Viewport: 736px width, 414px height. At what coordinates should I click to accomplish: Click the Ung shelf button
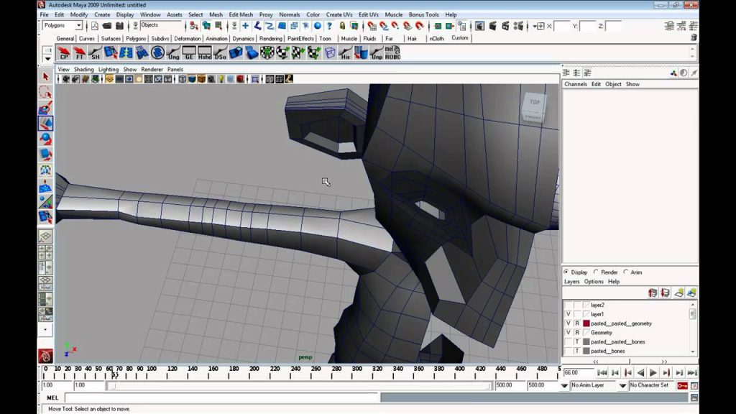coord(174,52)
